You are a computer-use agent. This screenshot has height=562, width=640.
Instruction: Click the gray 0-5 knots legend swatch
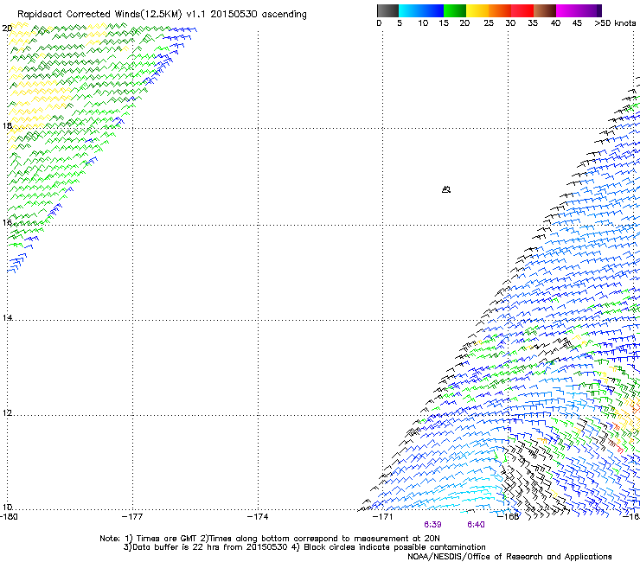(x=387, y=10)
